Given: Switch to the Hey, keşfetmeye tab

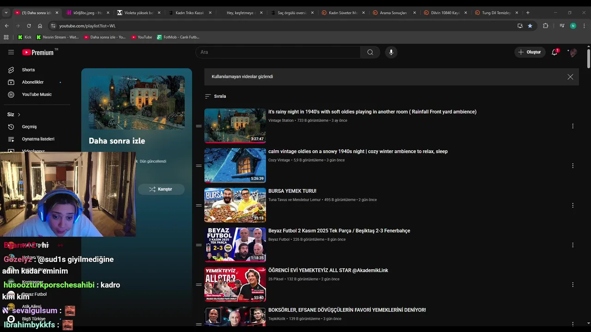Looking at the screenshot, I should click(x=241, y=13).
